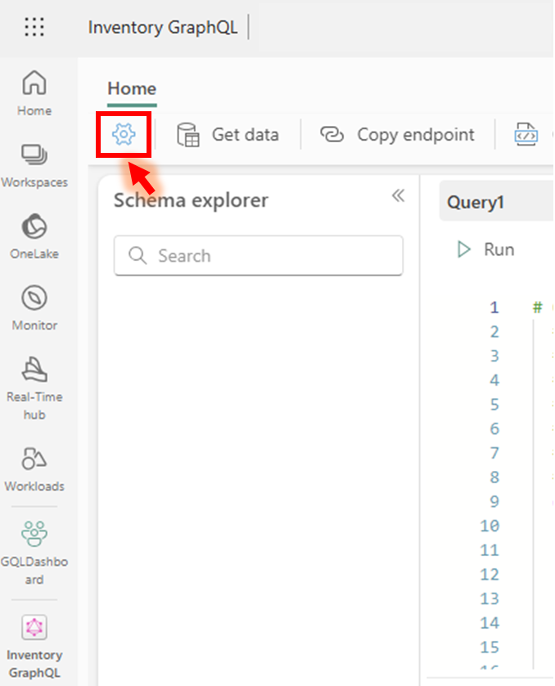This screenshot has width=555, height=686.
Task: Click the generate code icon
Action: pos(526,134)
